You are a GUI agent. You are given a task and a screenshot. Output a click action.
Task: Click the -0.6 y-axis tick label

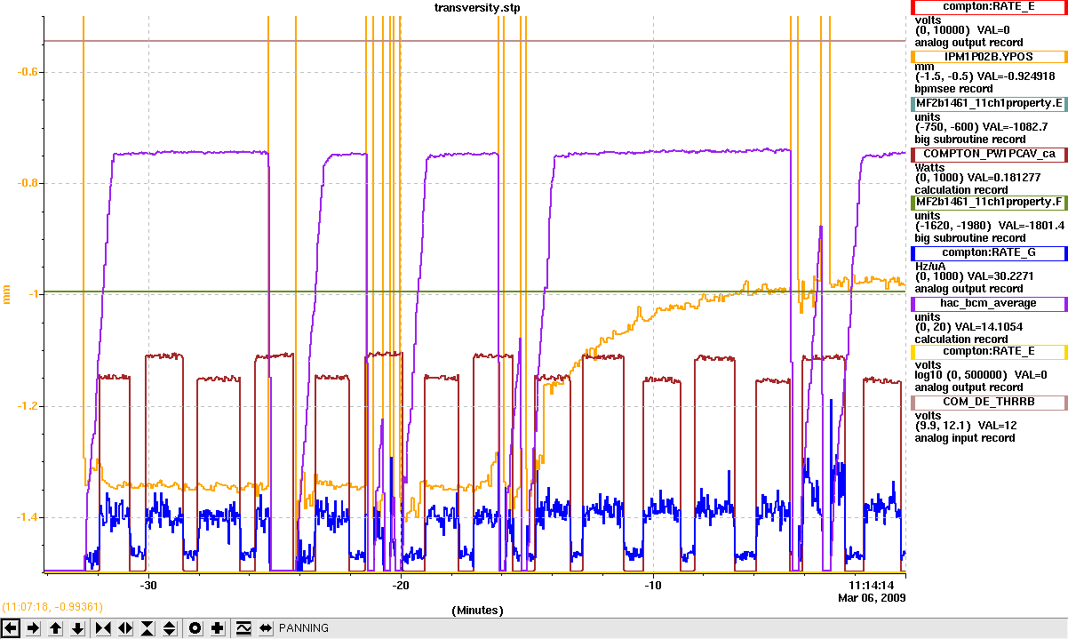(x=29, y=72)
